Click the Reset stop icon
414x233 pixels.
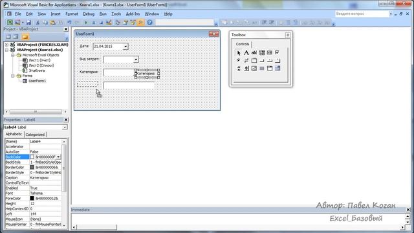tap(101, 23)
